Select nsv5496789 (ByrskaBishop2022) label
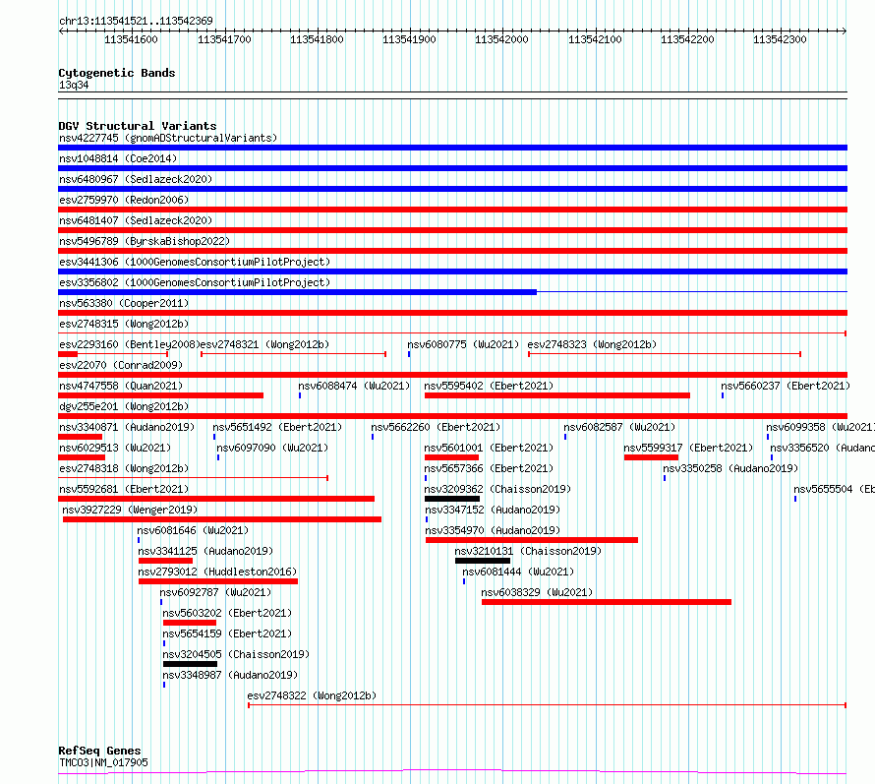Image resolution: width=875 pixels, height=784 pixels. point(145,241)
